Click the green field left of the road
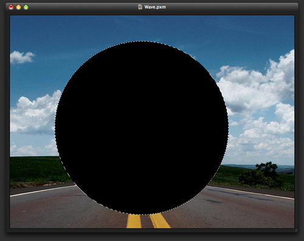304x241 pixels. (x=38, y=170)
